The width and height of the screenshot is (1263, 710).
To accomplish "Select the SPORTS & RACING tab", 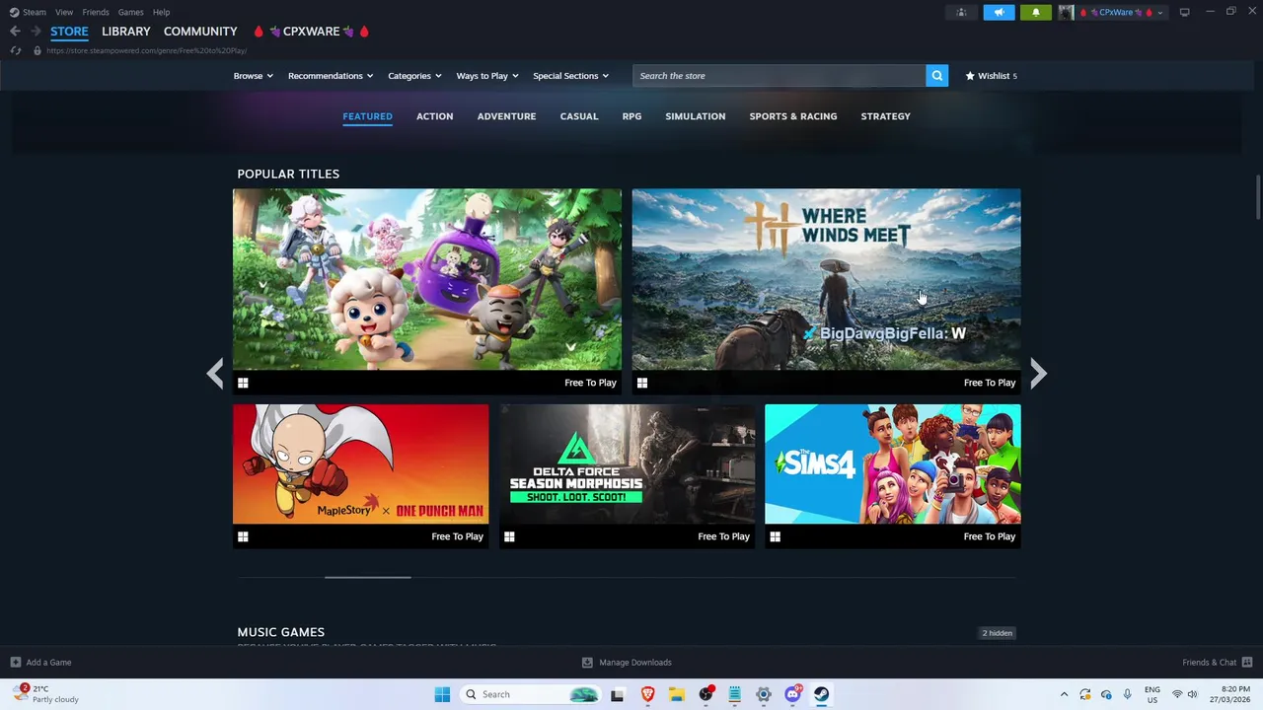I will tap(792, 116).
